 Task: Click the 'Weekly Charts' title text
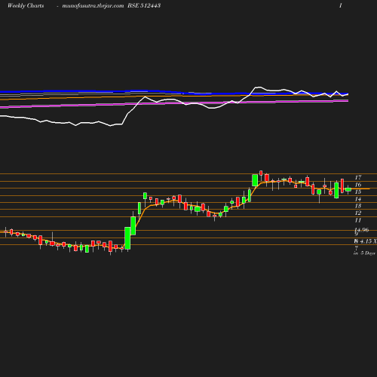tap(26, 5)
